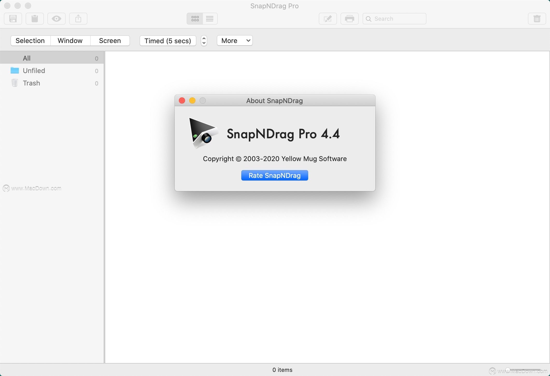Viewport: 550px width, 376px height.
Task: Minimize the About SnapNDrag dialog
Action: coord(192,100)
